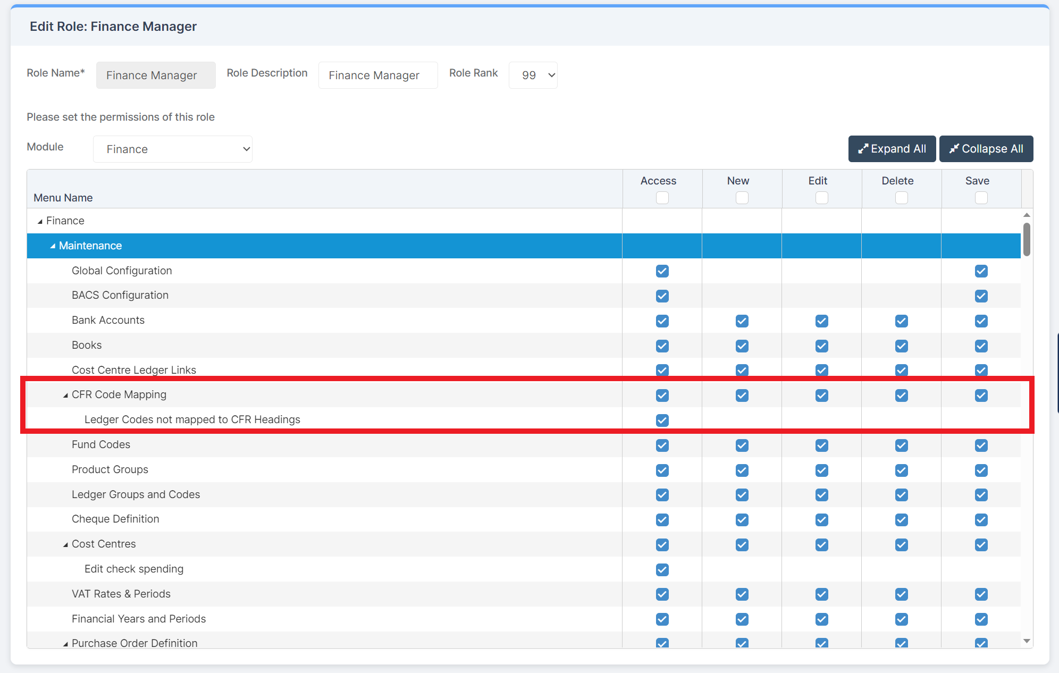The image size is (1059, 673).
Task: Uncheck Access for Global Configuration
Action: click(662, 271)
